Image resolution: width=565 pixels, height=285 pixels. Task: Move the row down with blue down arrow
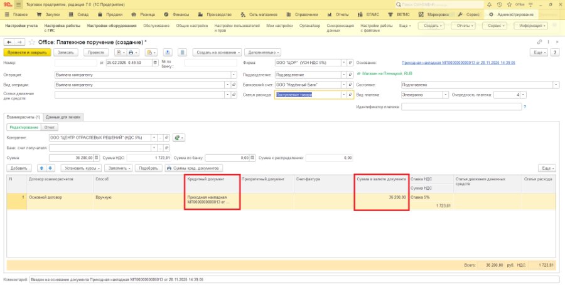pos(50,168)
